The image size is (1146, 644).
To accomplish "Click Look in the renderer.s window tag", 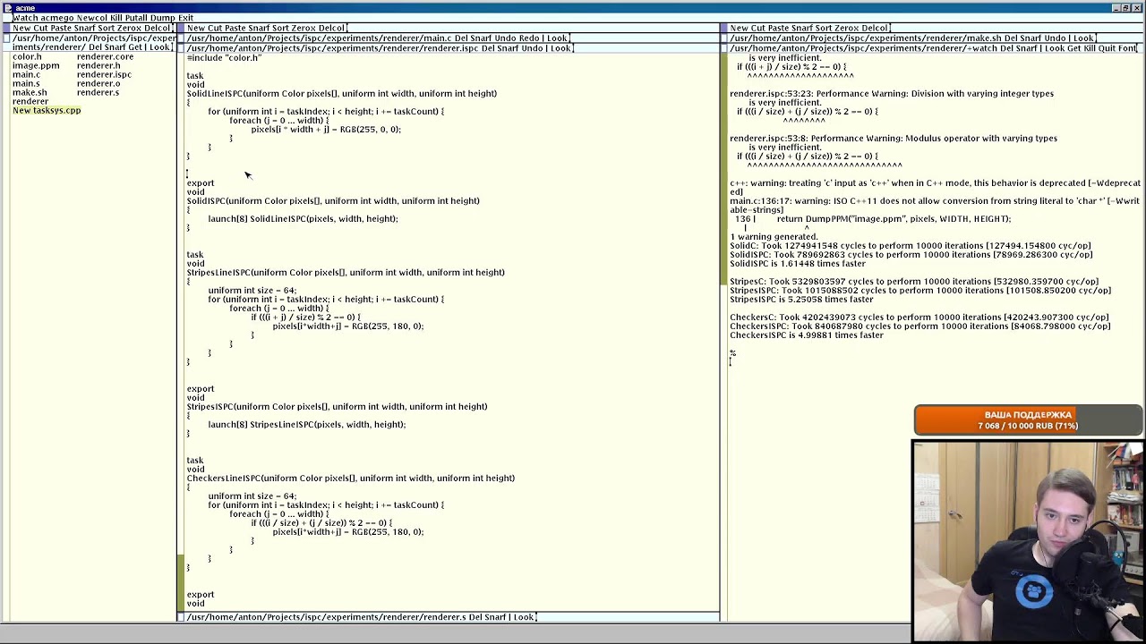I will [524, 617].
